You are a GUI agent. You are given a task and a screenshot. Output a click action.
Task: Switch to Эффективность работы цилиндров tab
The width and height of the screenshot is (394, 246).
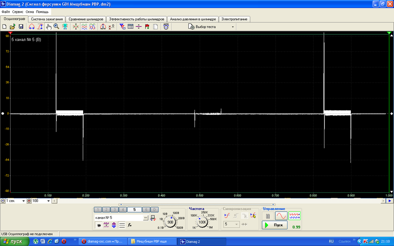coord(136,19)
